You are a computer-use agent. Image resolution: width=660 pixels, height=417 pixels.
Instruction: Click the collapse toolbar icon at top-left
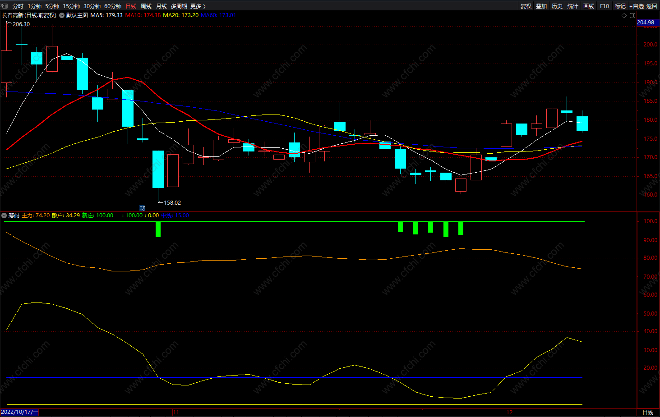(5, 6)
